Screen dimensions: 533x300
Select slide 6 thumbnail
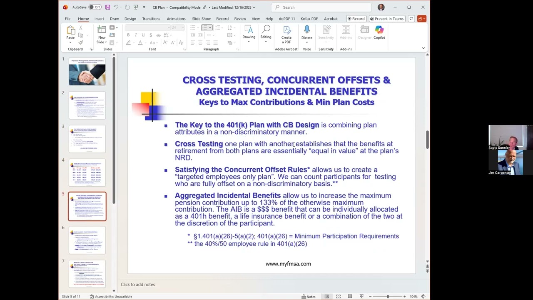(x=87, y=240)
